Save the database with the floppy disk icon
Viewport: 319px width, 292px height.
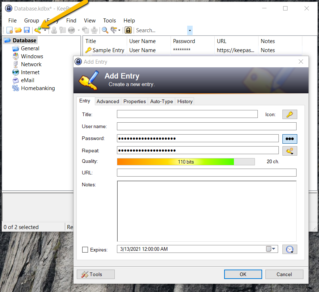(x=27, y=30)
